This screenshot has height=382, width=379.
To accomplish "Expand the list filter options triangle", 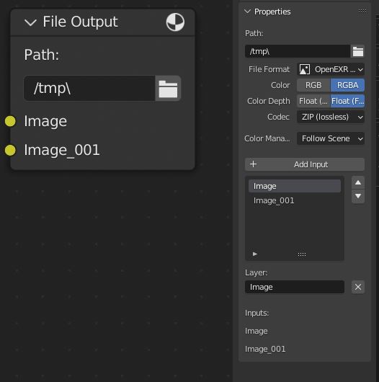I will [x=255, y=254].
